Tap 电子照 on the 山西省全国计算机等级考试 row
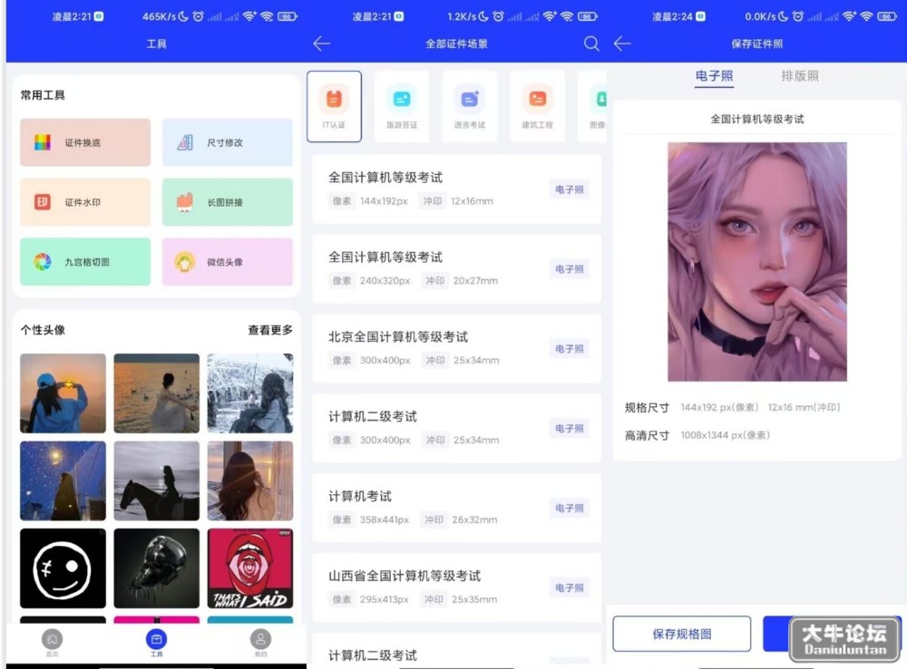 point(570,588)
